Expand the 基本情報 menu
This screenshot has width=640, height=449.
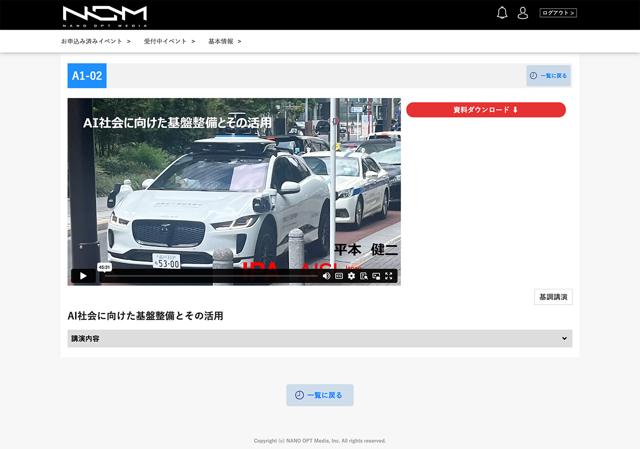[224, 41]
